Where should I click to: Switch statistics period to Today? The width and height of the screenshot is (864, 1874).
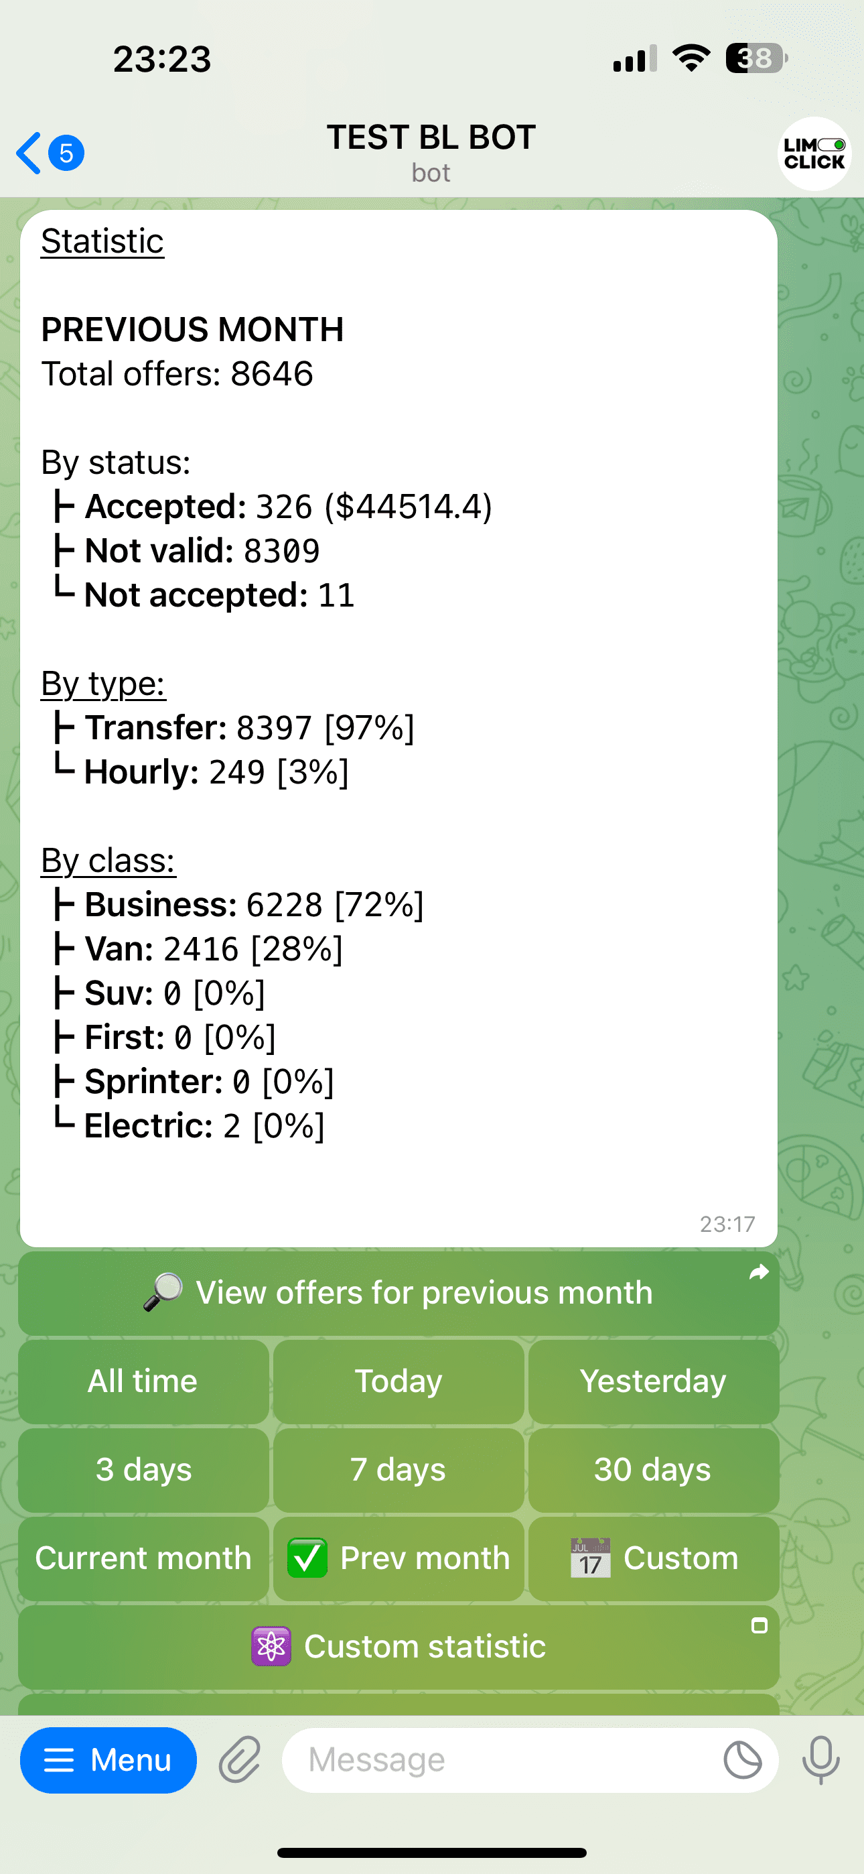coord(399,1381)
